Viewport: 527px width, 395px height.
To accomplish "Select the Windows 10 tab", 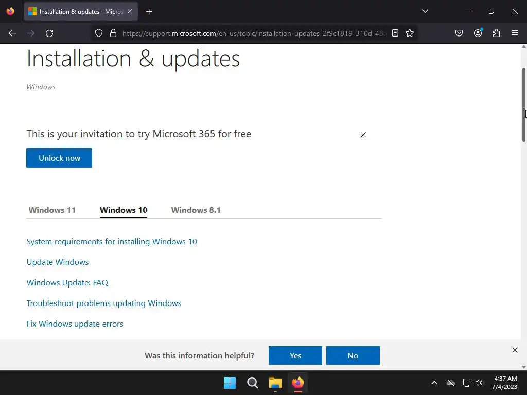I will 124,210.
